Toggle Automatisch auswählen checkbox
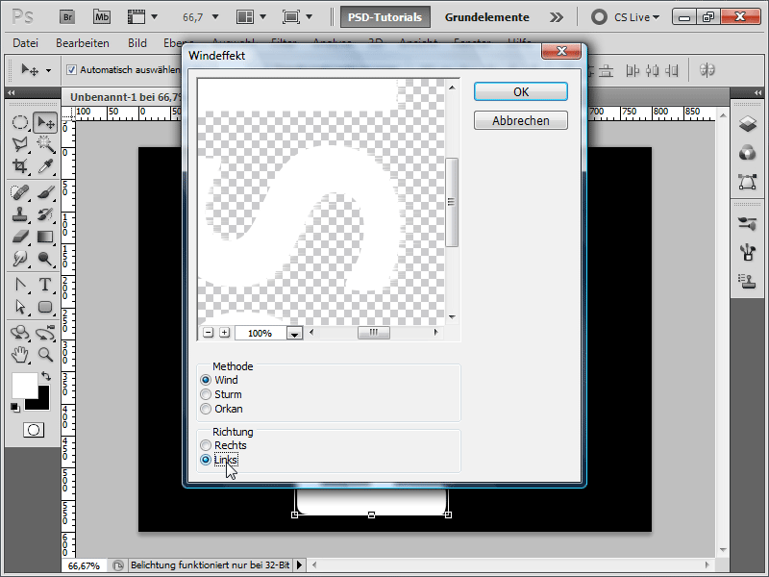The image size is (769, 577). (x=71, y=69)
